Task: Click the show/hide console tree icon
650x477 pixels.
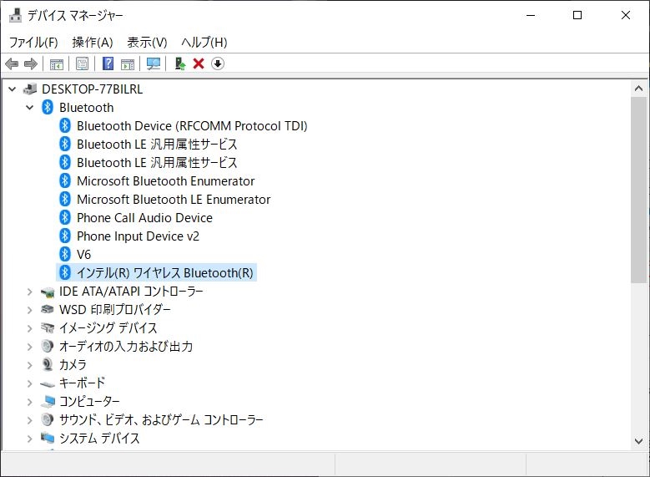Action: [56, 63]
